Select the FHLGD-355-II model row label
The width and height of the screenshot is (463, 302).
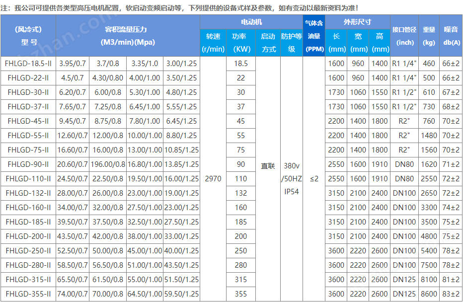[28, 294]
